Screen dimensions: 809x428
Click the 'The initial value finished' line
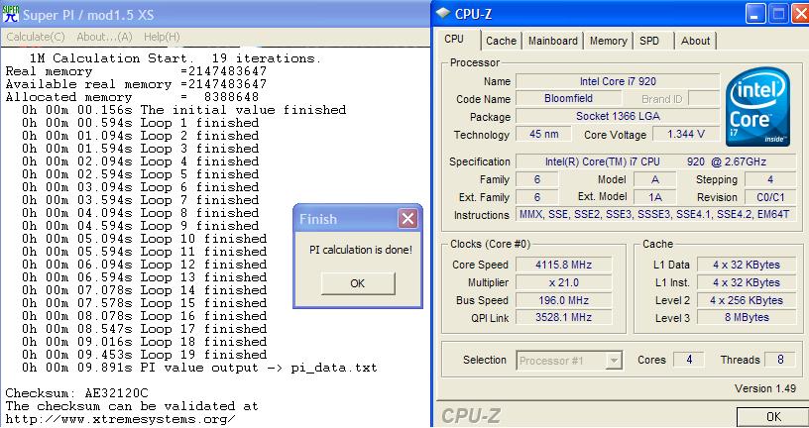coord(183,110)
